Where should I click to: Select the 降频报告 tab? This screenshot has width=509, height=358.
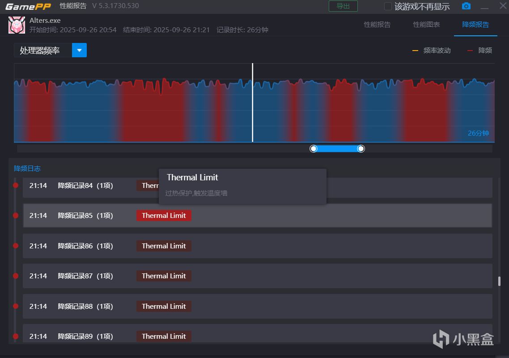click(475, 25)
